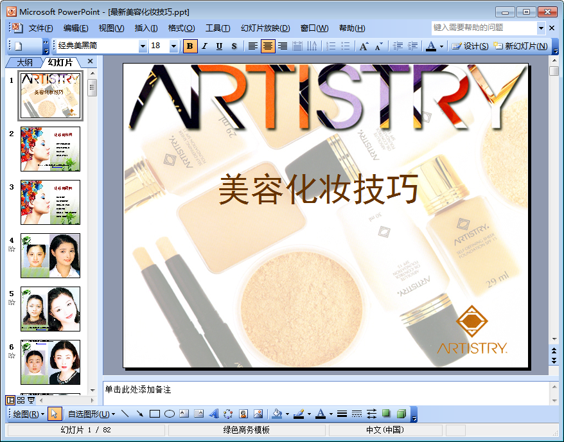This screenshot has width=564, height=442.
Task: Apply numbered list formatting
Action: click(x=331, y=46)
